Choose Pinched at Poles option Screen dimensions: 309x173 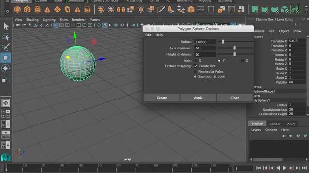pyautogui.click(x=195, y=72)
